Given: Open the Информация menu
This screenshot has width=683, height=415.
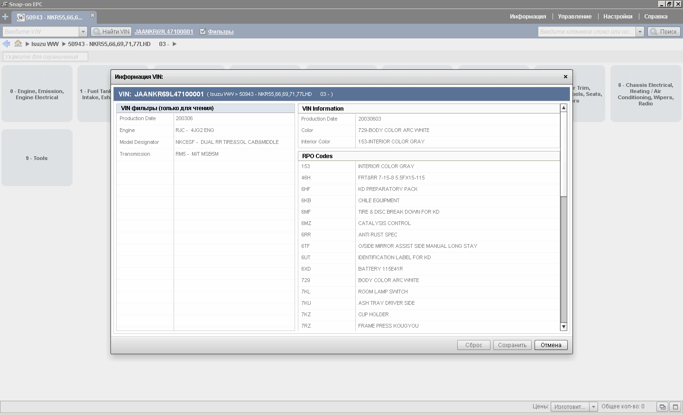Looking at the screenshot, I should pyautogui.click(x=528, y=17).
